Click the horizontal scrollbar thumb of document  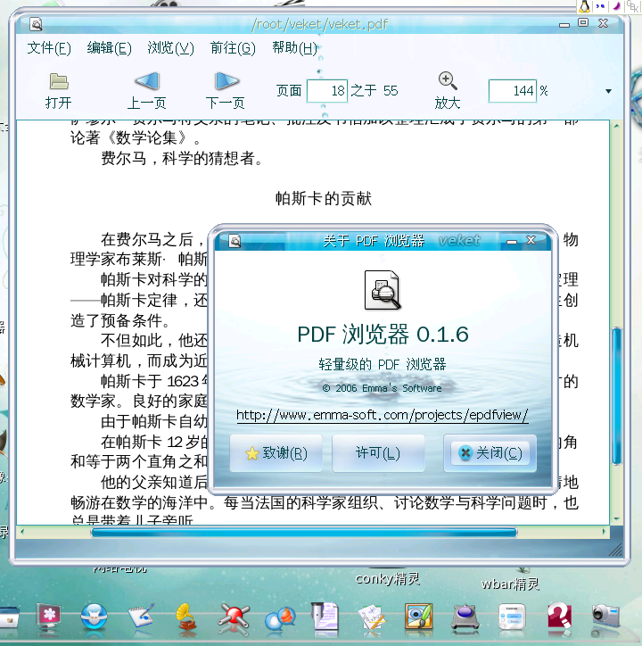click(x=304, y=533)
